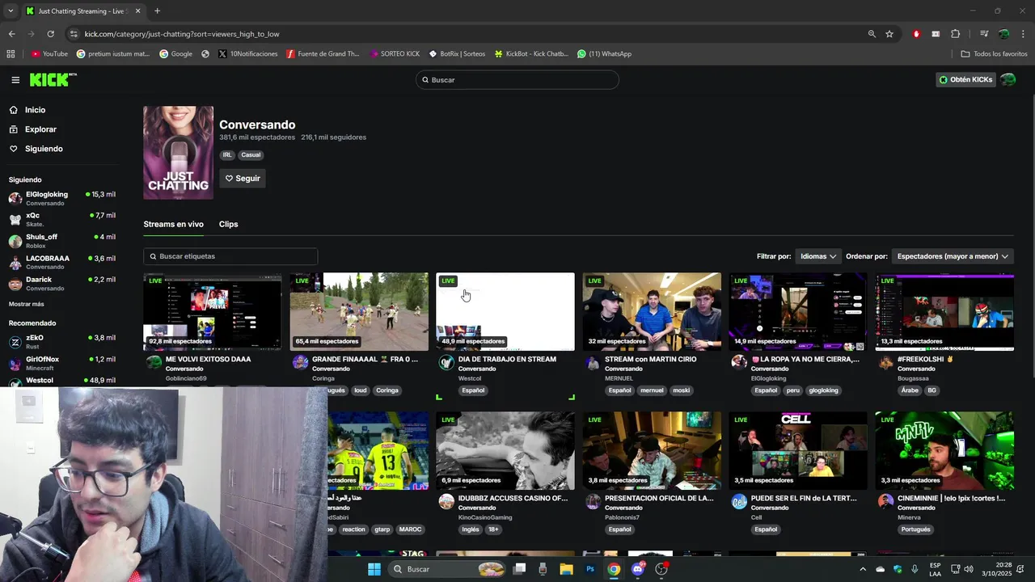1035x582 pixels.
Task: Follow the Conversando category with Seguir
Action: pos(243,179)
